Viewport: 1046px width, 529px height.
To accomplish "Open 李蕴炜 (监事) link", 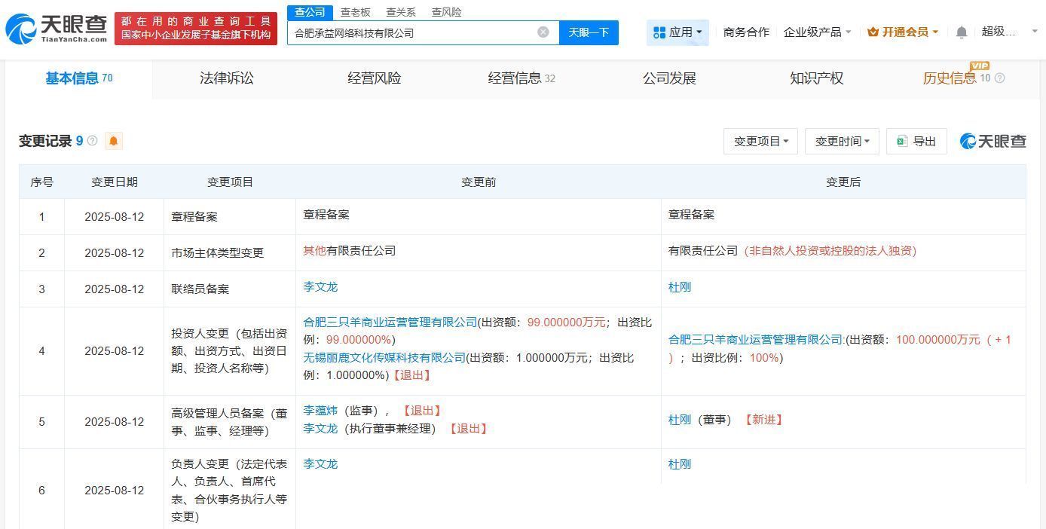I will pyautogui.click(x=320, y=411).
